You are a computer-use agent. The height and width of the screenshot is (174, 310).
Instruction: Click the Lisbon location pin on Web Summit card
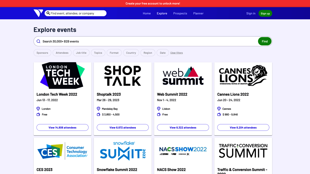coord(159,109)
